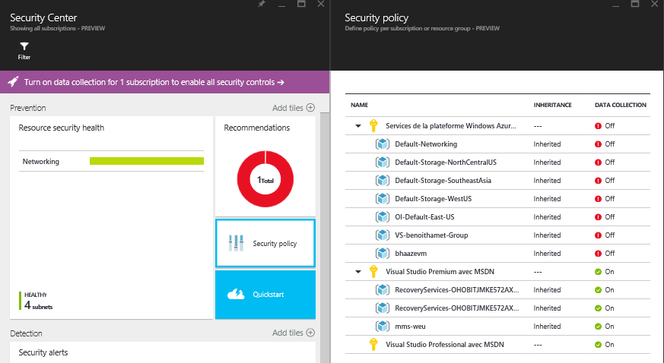The image size is (664, 363).
Task: Click On status for mms-weu data collection
Action: click(x=605, y=326)
